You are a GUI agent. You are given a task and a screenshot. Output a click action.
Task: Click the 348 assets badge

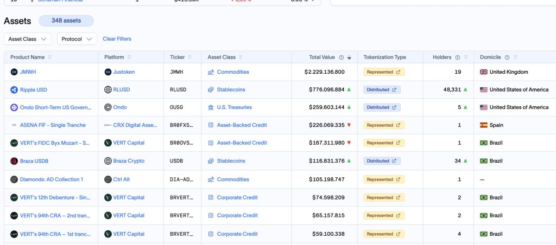point(66,21)
